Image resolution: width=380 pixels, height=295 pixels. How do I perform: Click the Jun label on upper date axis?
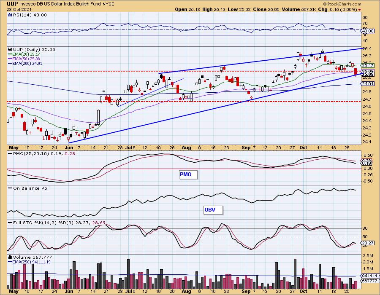point(69,147)
